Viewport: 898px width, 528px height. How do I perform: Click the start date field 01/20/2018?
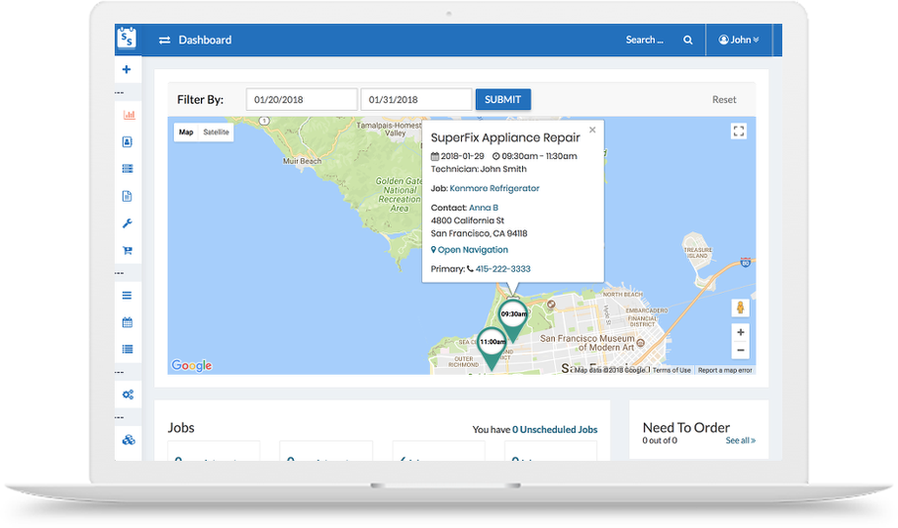302,99
